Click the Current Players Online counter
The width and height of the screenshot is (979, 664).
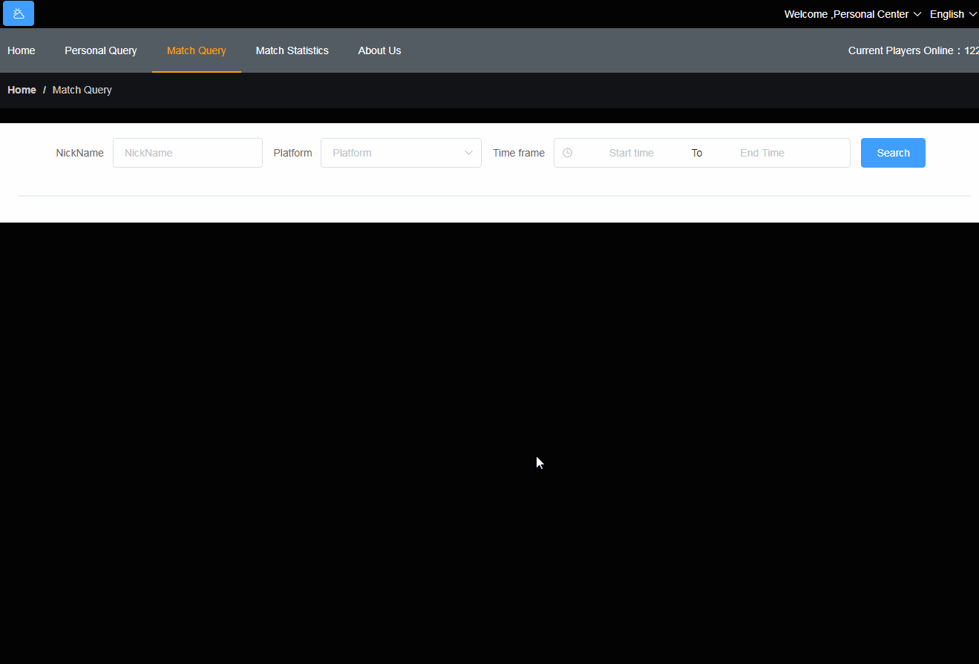(x=913, y=50)
